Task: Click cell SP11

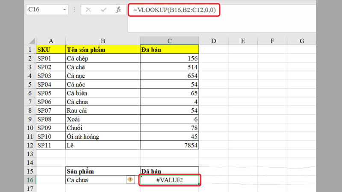Action: coord(51,145)
